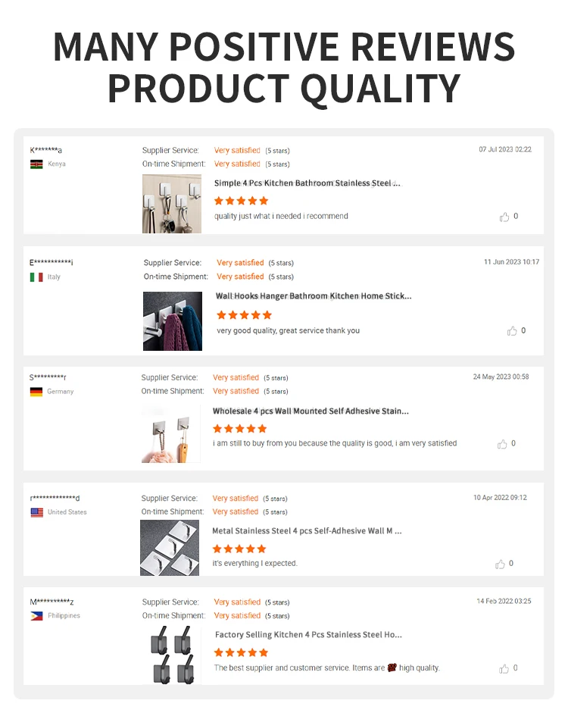Image resolution: width=568 pixels, height=713 pixels.
Task: Click the Italy flag icon
Action: coord(36,277)
